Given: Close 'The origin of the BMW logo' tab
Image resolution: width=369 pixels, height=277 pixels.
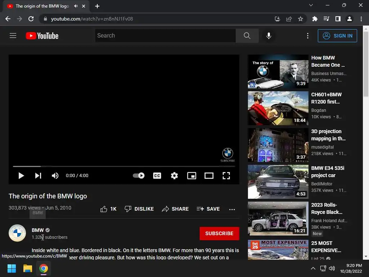Looking at the screenshot, I should (x=84, y=6).
